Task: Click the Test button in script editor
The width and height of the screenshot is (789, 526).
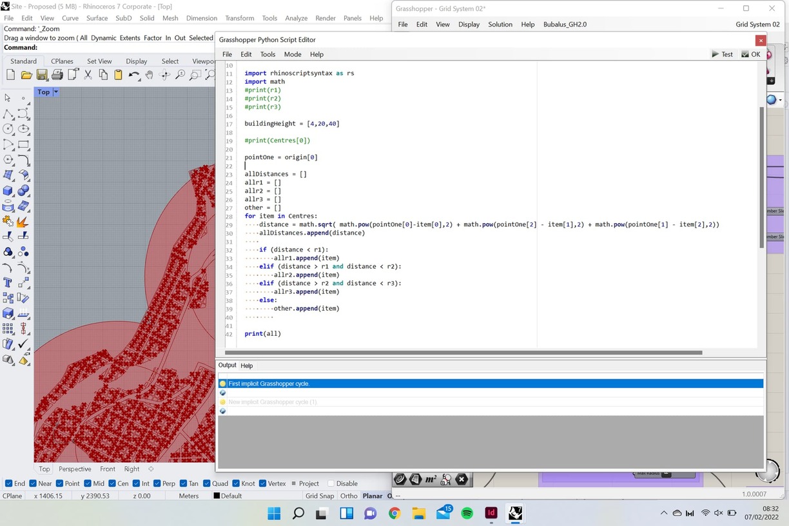Action: tap(723, 54)
